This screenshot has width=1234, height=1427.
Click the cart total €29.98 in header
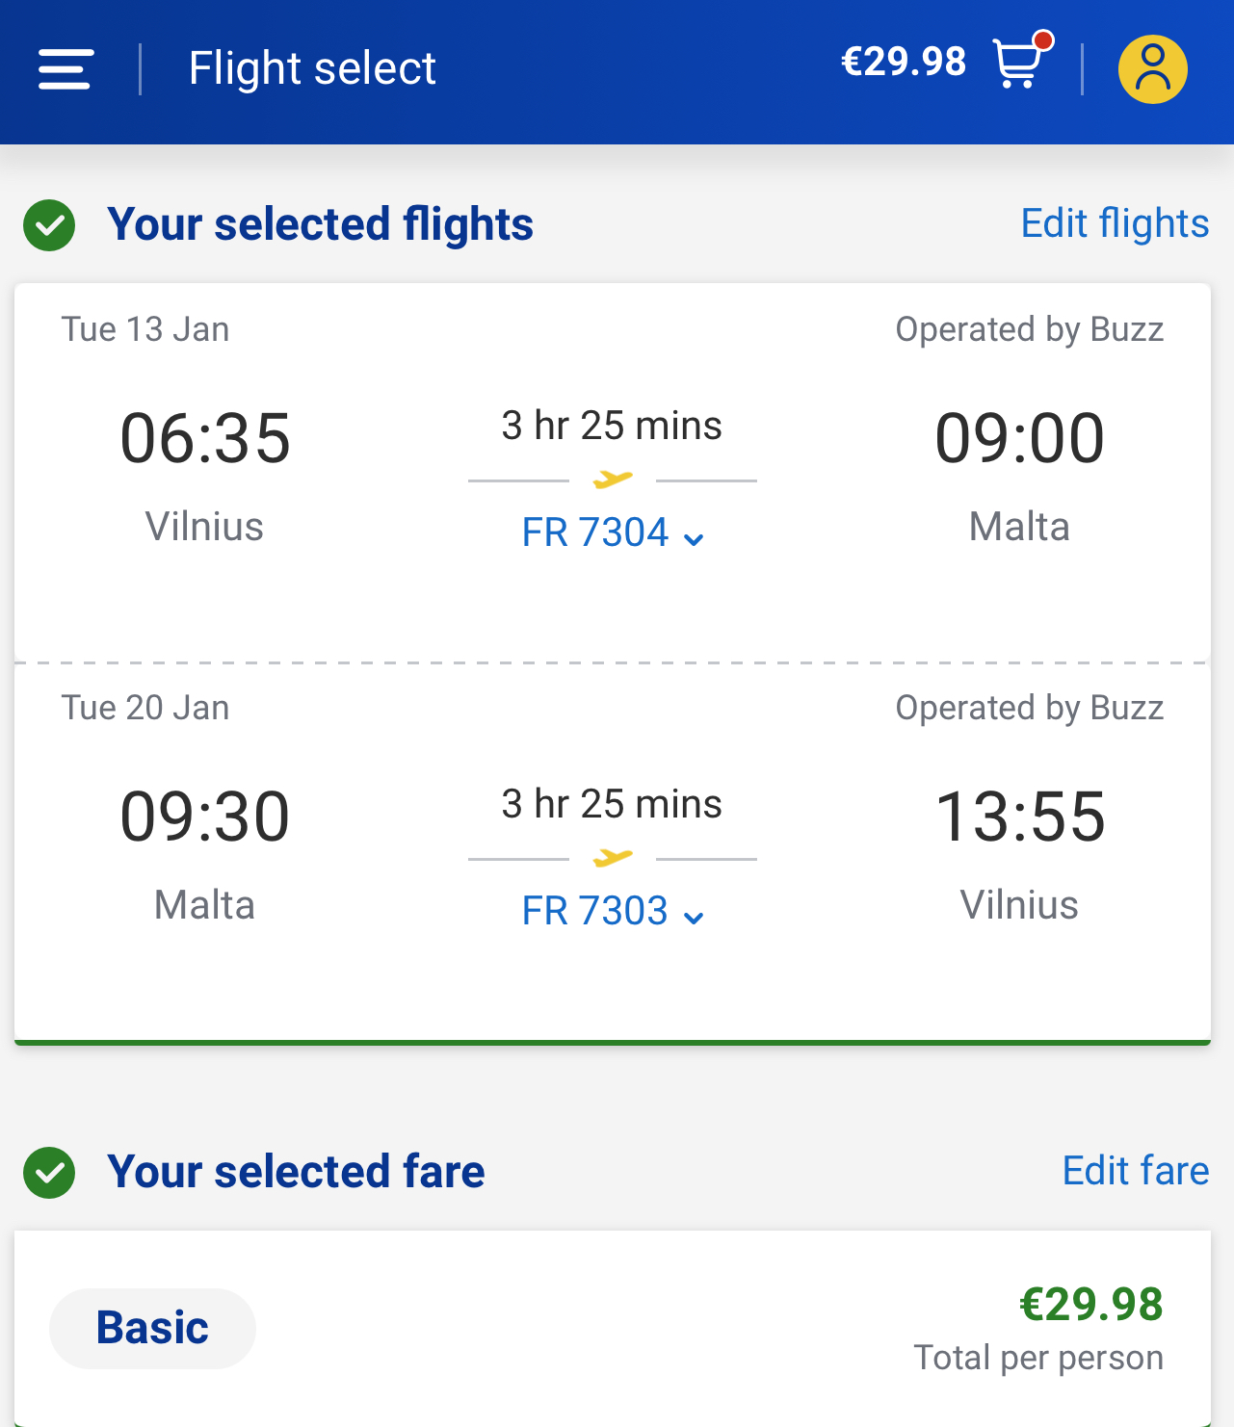(x=903, y=63)
